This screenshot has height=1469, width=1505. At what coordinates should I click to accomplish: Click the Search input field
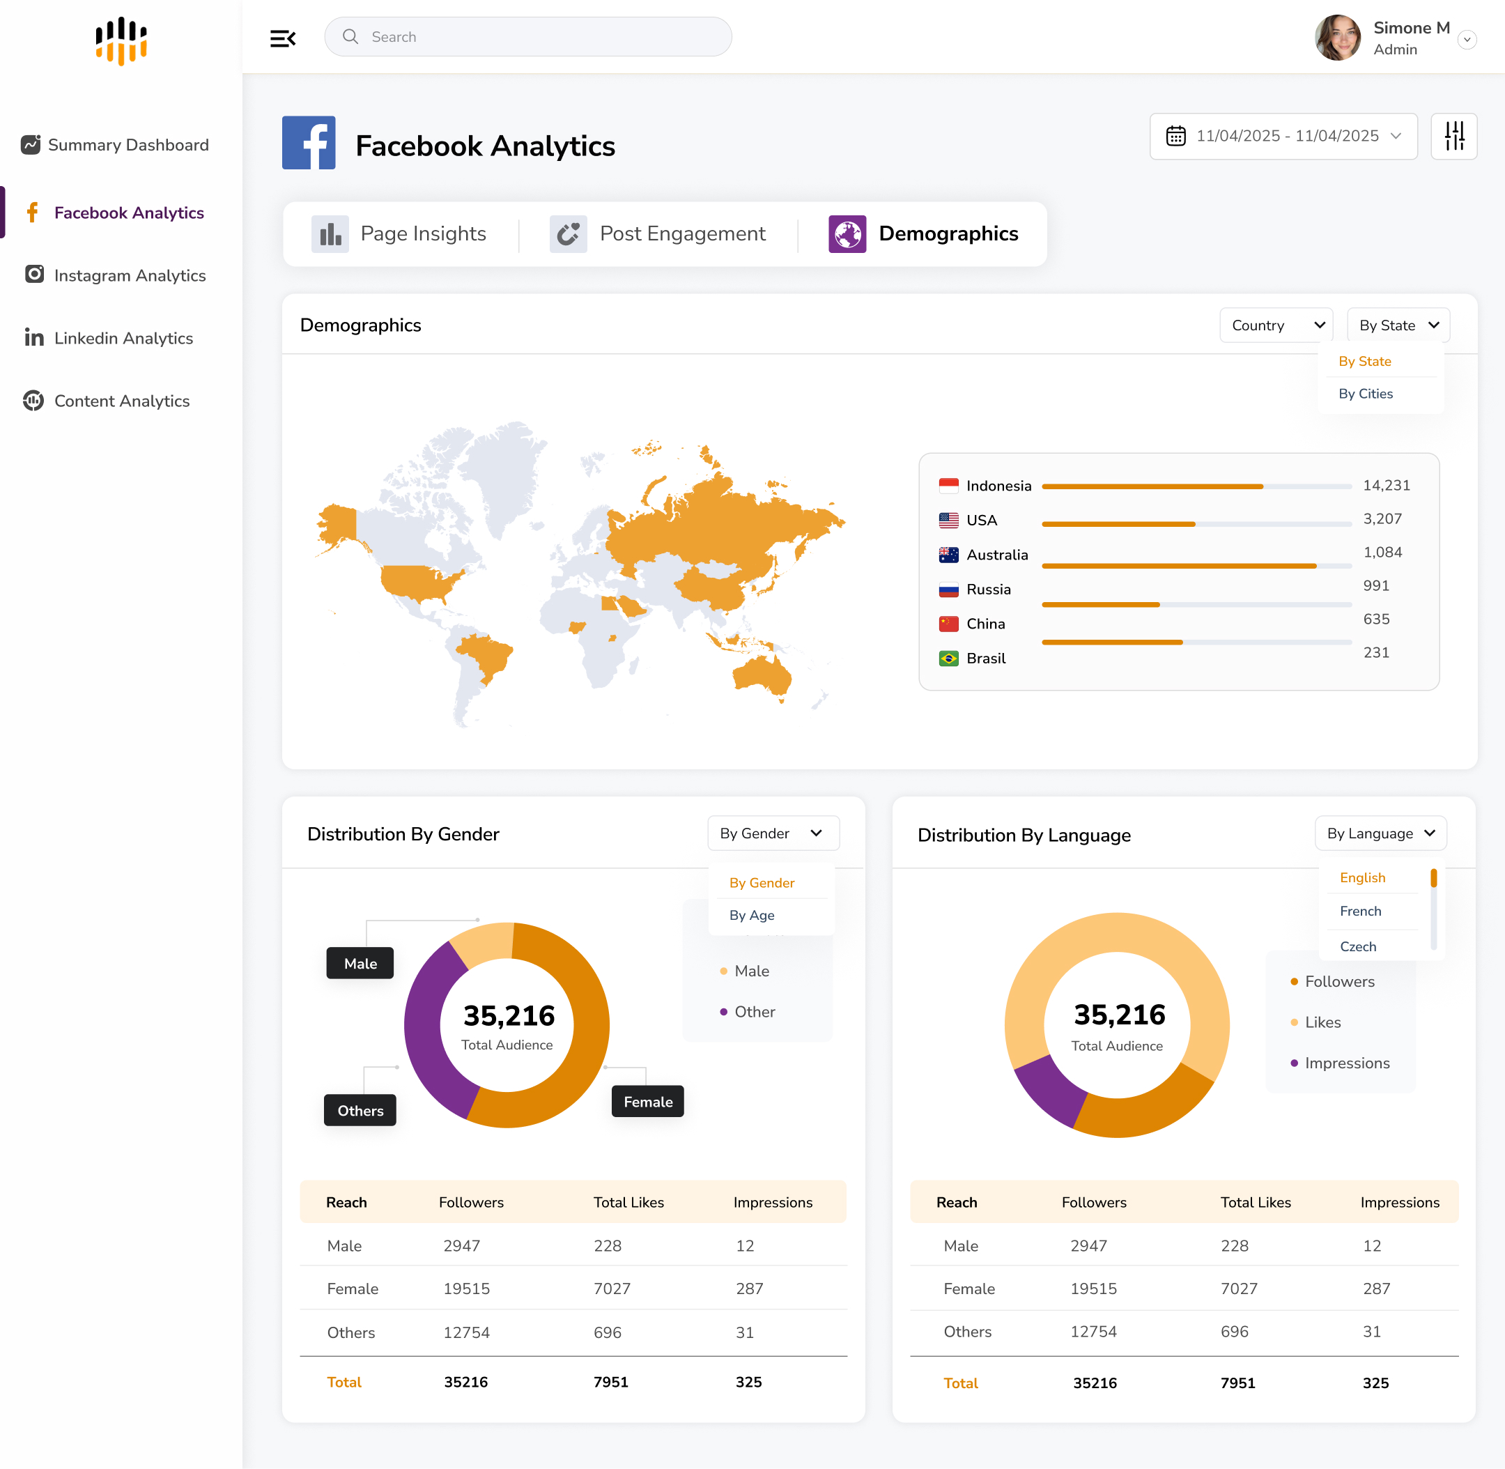coord(527,37)
